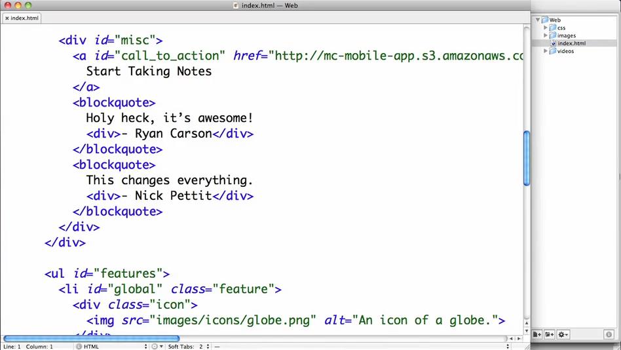
Task: Click the vertical scrollbar thumb
Action: pos(527,158)
